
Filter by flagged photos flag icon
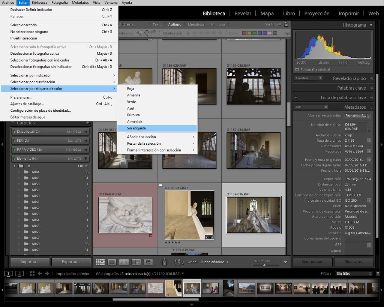139,33
